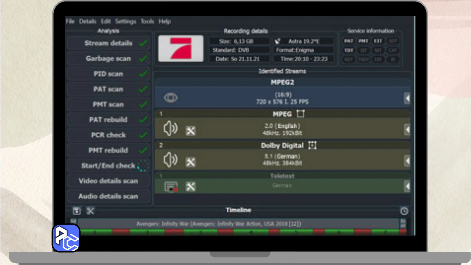Click the '48kHz. 384kBit' audio bitrate text
The width and height of the screenshot is (471, 265).
click(x=282, y=163)
